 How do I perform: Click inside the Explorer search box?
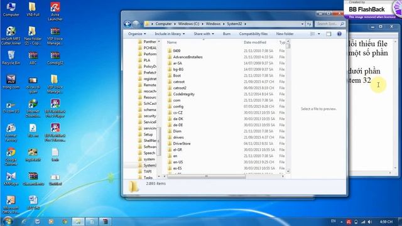tap(330, 24)
